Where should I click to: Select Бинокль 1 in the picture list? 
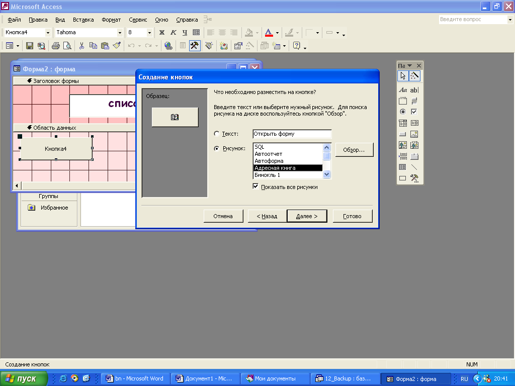coord(288,175)
